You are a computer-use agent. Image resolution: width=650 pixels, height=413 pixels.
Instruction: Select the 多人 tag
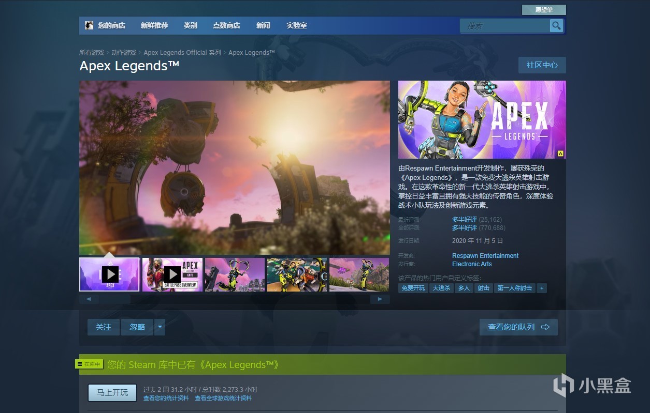click(x=464, y=288)
